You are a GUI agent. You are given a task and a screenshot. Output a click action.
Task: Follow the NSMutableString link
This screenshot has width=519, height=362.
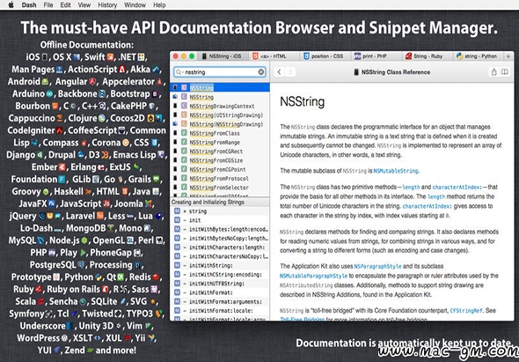pyautogui.click(x=396, y=171)
